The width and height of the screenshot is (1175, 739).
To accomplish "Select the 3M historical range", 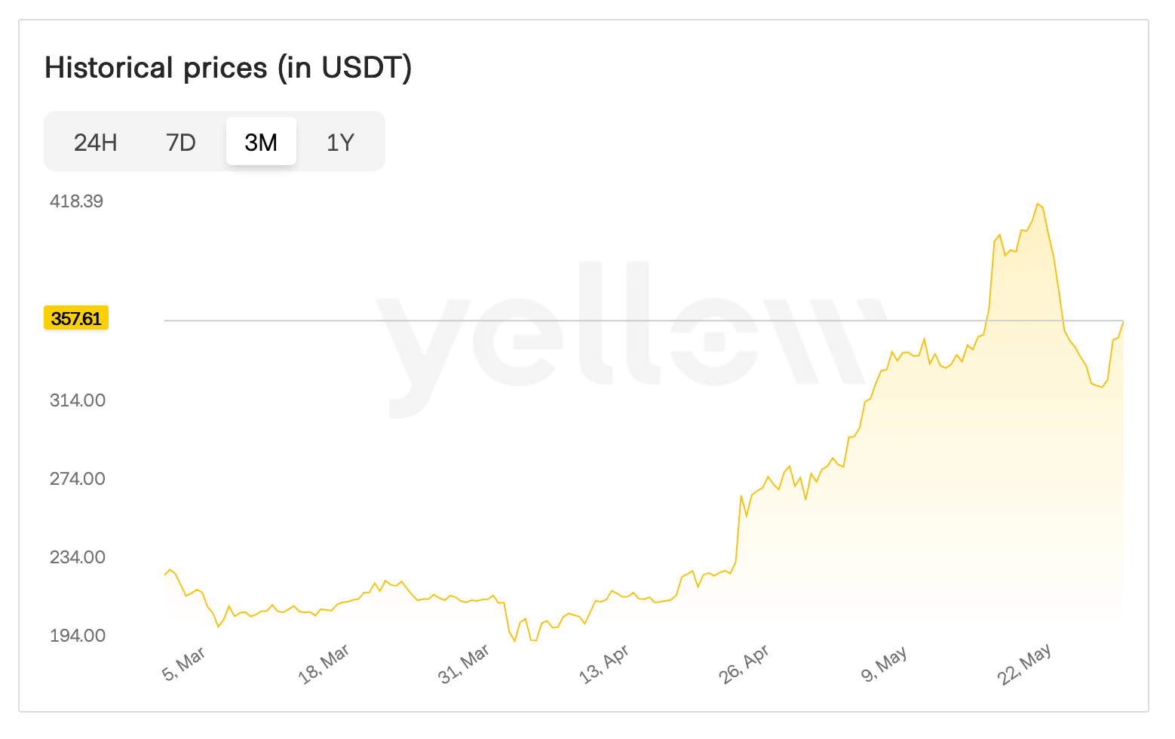I will [261, 141].
